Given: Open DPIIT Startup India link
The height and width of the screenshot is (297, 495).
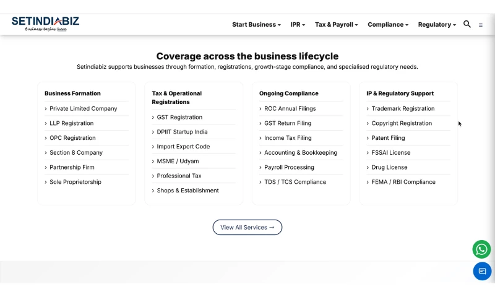Looking at the screenshot, I should coord(182,132).
